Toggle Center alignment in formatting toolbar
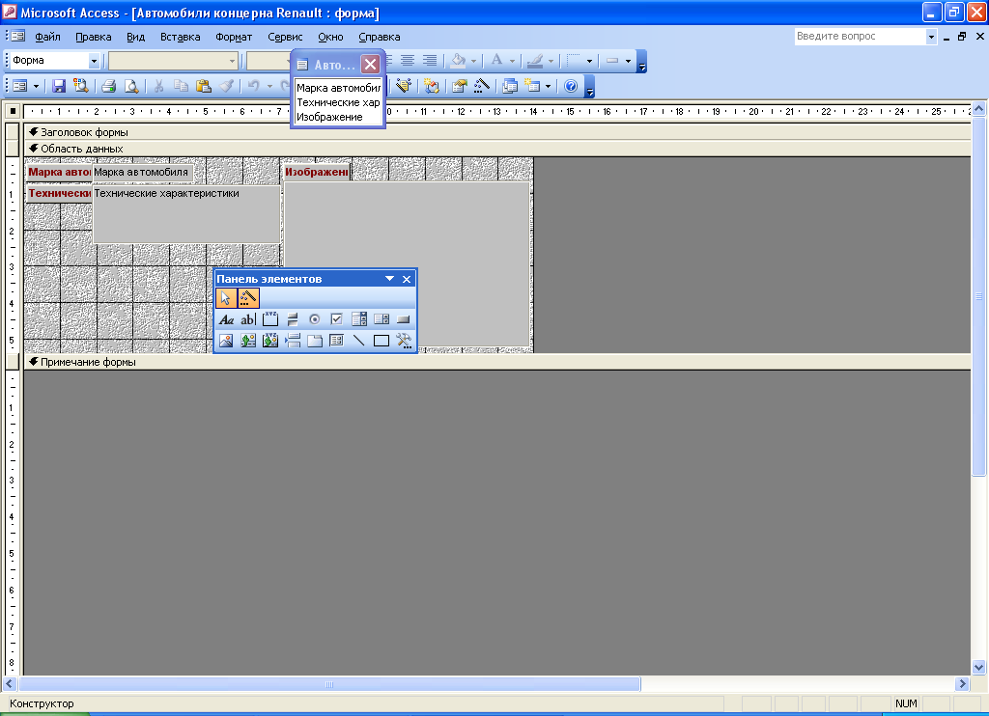989x716 pixels. [x=408, y=61]
